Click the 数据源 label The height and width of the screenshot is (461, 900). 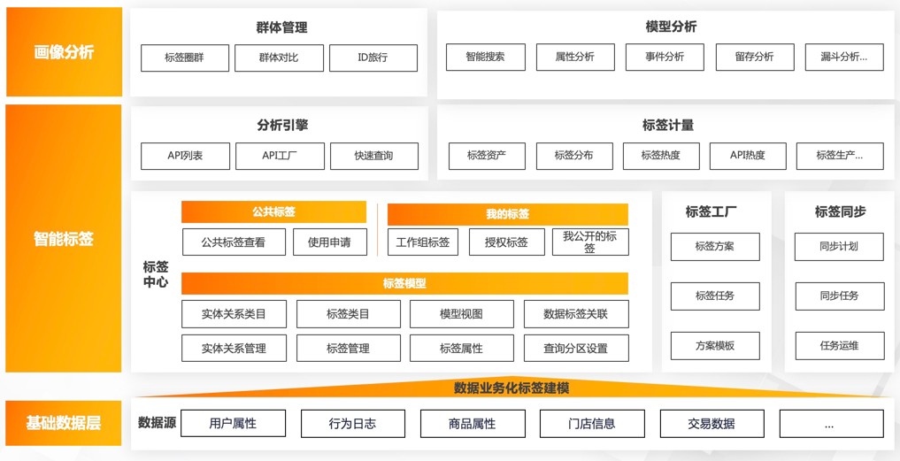pos(157,424)
